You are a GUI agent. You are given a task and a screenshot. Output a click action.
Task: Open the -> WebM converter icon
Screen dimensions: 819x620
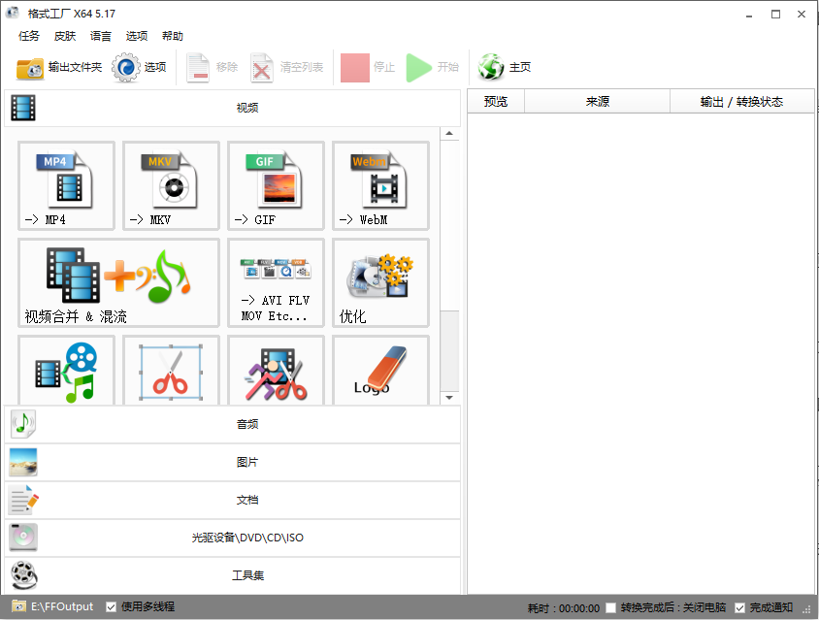coord(380,185)
